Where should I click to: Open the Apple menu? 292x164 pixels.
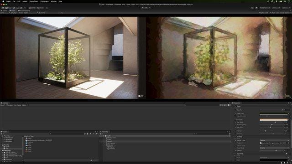click(3, 1)
